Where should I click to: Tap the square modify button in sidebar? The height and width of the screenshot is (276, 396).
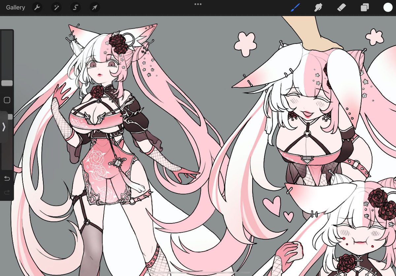[x=7, y=100]
